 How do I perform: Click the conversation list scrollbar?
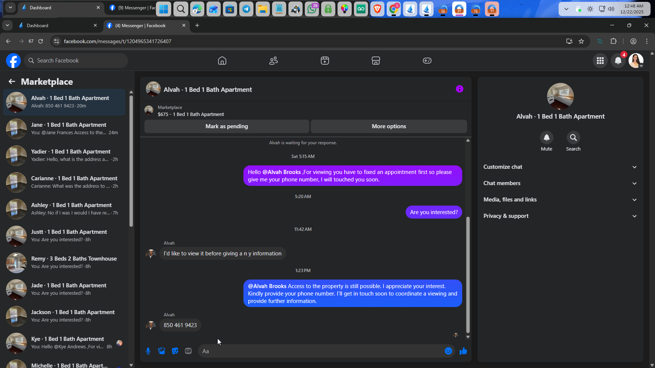click(131, 161)
